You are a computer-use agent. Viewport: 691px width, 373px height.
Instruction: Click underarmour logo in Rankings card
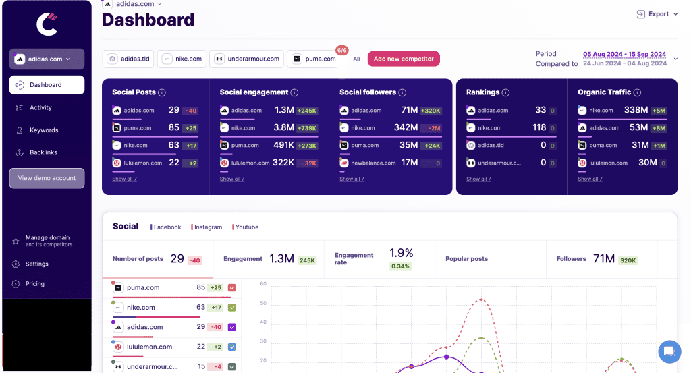pos(471,163)
